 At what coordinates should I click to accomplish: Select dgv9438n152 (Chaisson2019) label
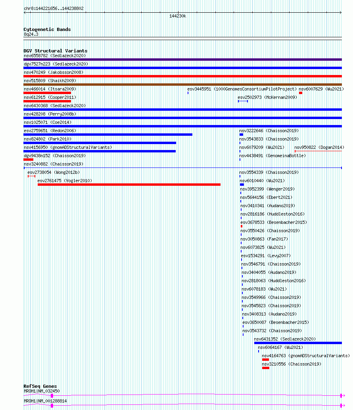[55, 156]
